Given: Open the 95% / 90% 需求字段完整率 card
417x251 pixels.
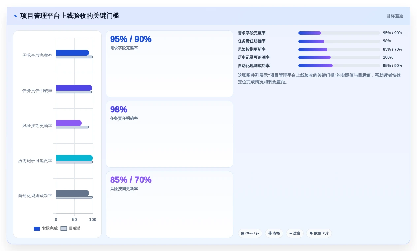Looking at the screenshot, I should 169,64.
